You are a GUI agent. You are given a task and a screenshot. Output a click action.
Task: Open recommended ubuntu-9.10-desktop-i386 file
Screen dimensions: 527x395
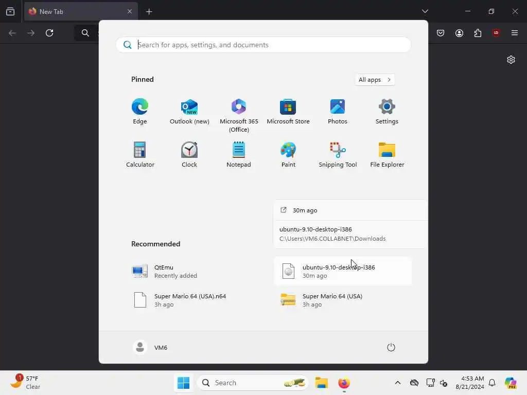coord(343,272)
